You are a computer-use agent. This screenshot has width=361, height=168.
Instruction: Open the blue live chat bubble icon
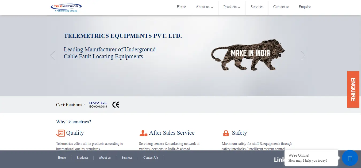[350, 158]
